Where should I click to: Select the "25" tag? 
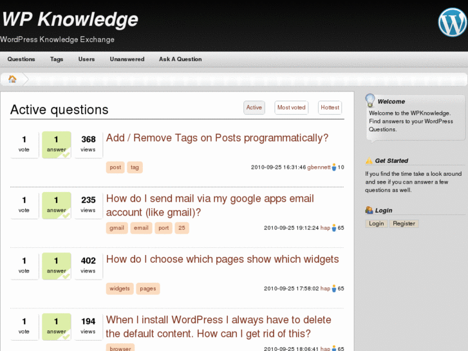coord(182,228)
